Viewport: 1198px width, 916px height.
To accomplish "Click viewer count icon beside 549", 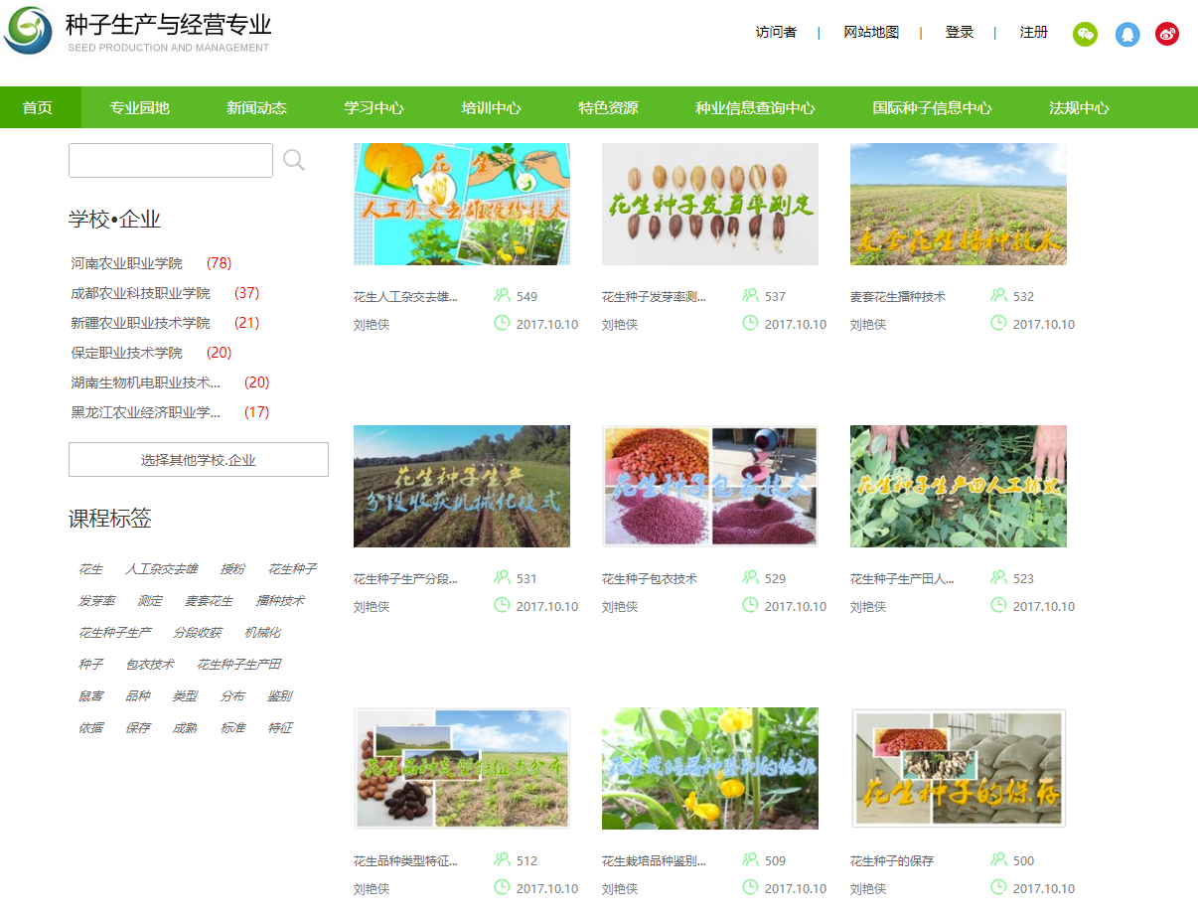I will pos(502,295).
